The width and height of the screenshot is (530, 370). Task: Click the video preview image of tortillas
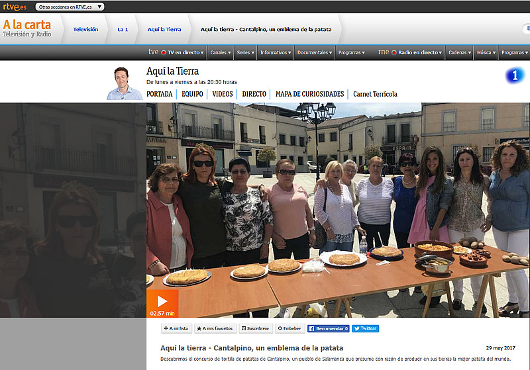[338, 210]
